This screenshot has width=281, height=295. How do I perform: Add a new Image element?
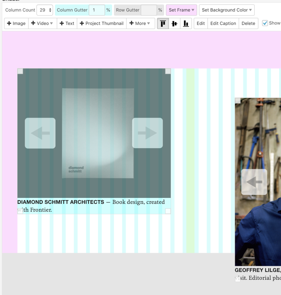[x=17, y=23]
